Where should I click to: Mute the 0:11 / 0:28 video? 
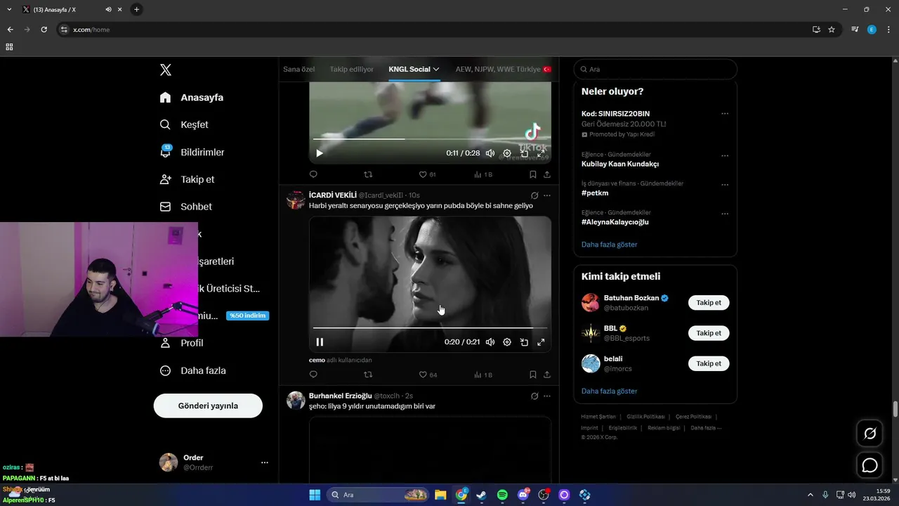tap(490, 153)
